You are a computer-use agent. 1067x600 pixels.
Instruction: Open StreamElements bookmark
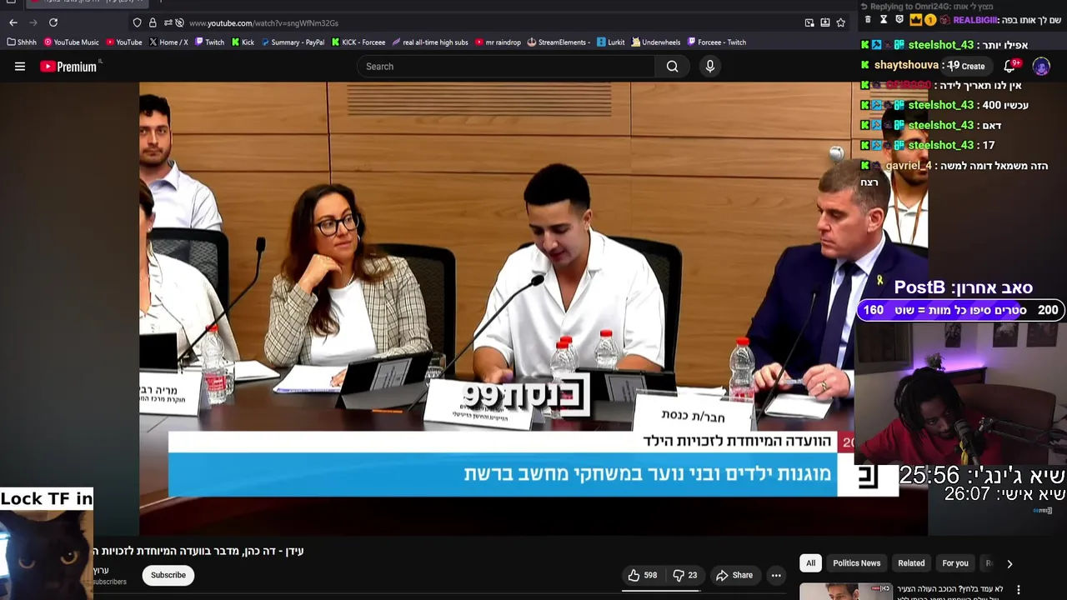click(559, 42)
